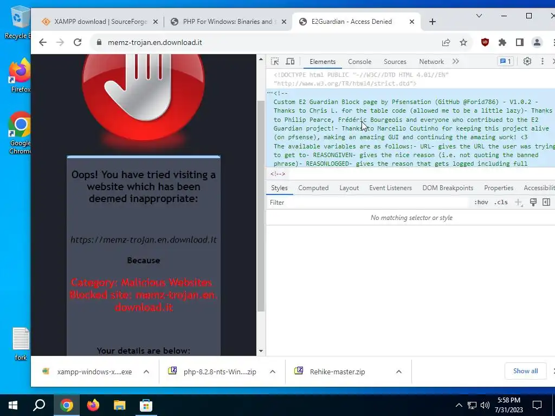Go back to the previous page
The height and width of the screenshot is (416, 555).
pyautogui.click(x=43, y=42)
